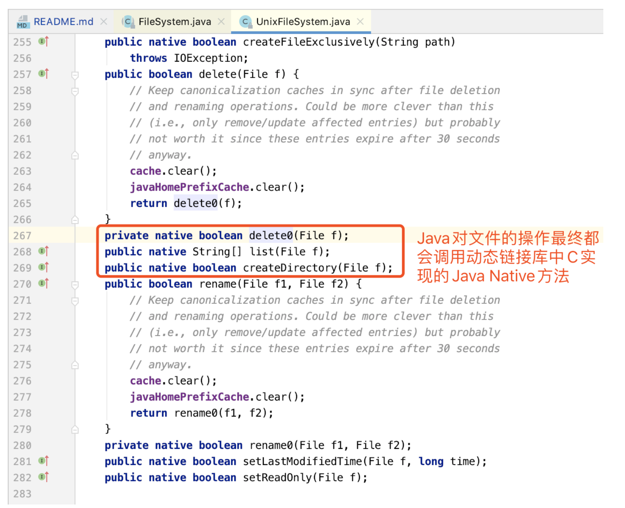Click the implements gutter icon on line 257
This screenshot has height=508, width=625.
[x=43, y=73]
